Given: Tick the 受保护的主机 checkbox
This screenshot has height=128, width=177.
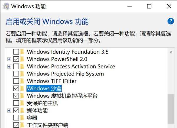Looking at the screenshot, I should 16,103.
